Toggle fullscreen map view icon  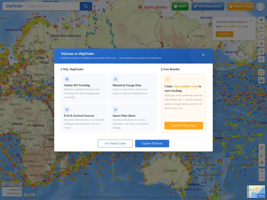point(261,72)
